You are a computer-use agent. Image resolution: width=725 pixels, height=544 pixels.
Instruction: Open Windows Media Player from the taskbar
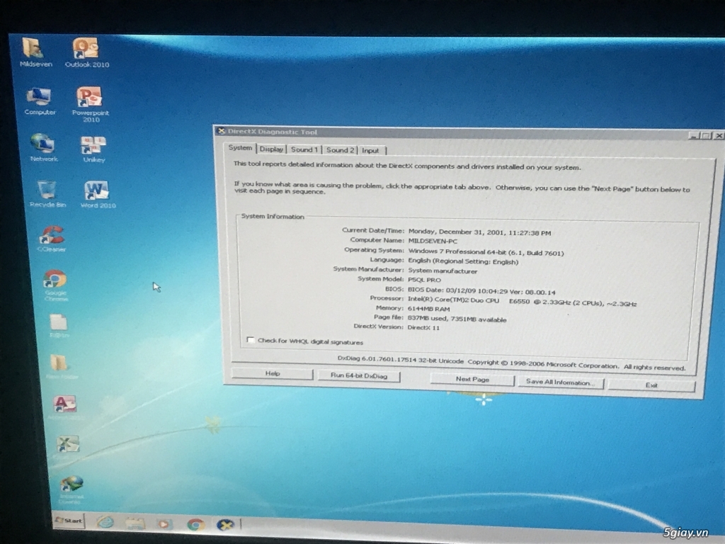click(164, 524)
